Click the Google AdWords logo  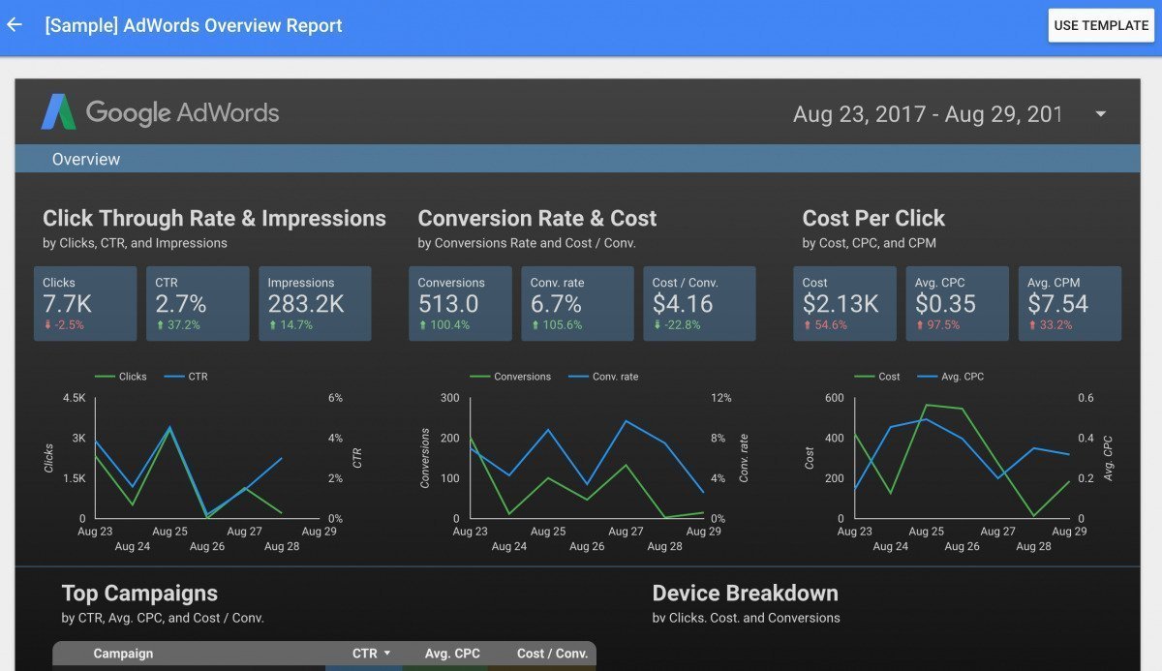click(160, 112)
